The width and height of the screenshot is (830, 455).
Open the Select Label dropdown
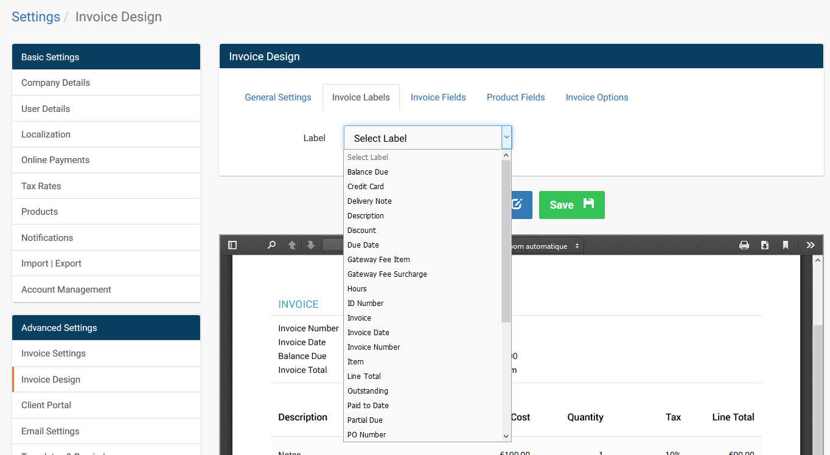click(427, 137)
